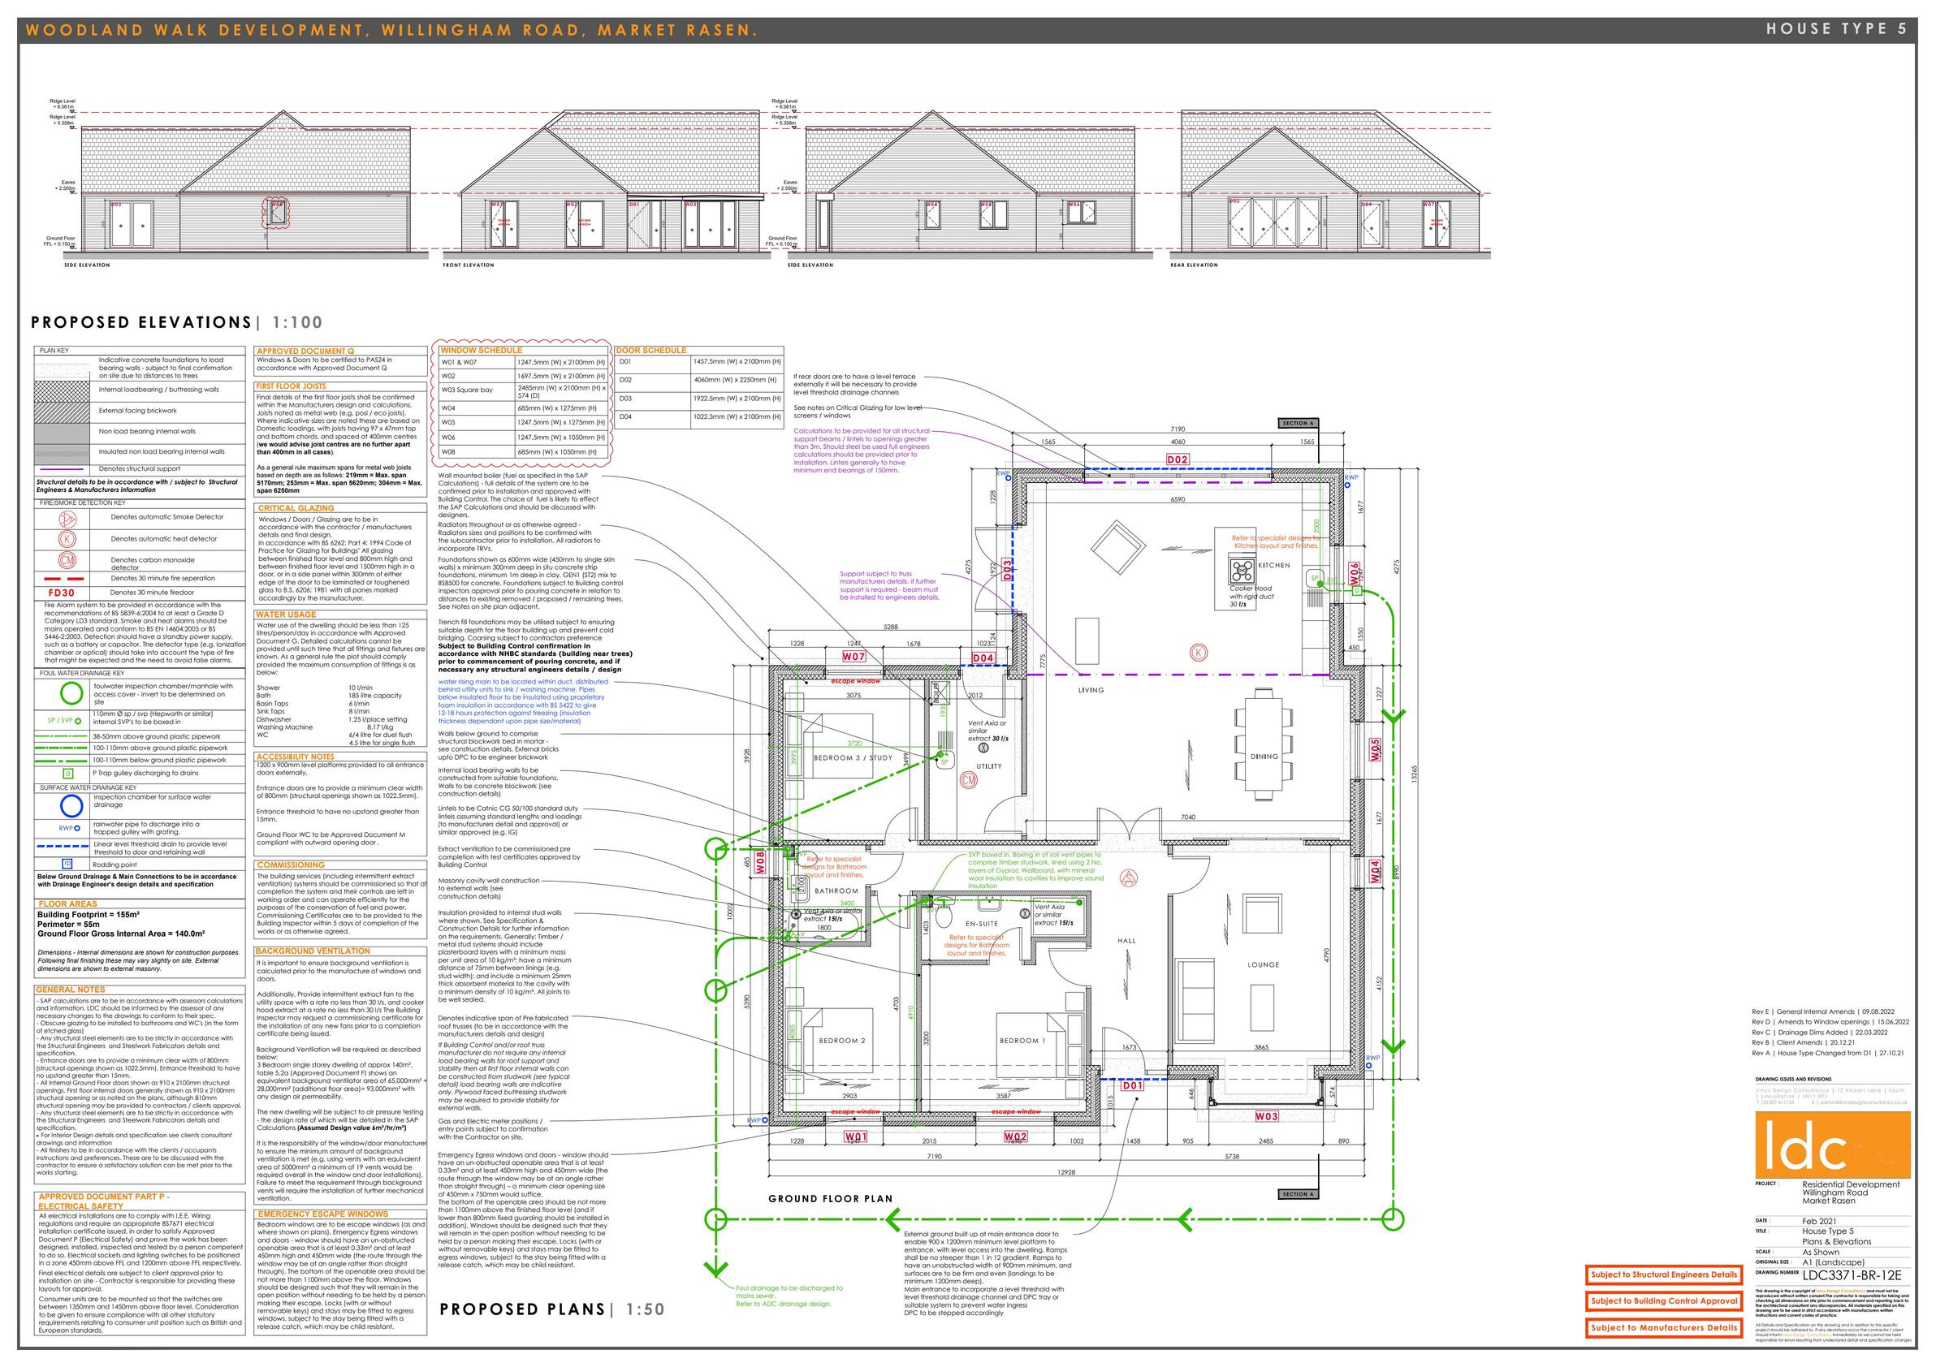Click the "Rev C | Drainage Dims Added" revision entry
Image resolution: width=1936 pixels, height=1367 pixels.
click(1819, 1032)
